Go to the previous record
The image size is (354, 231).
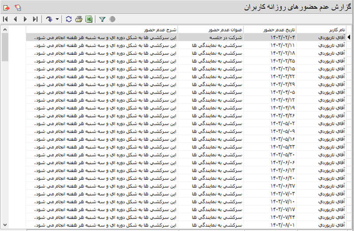[15, 19]
